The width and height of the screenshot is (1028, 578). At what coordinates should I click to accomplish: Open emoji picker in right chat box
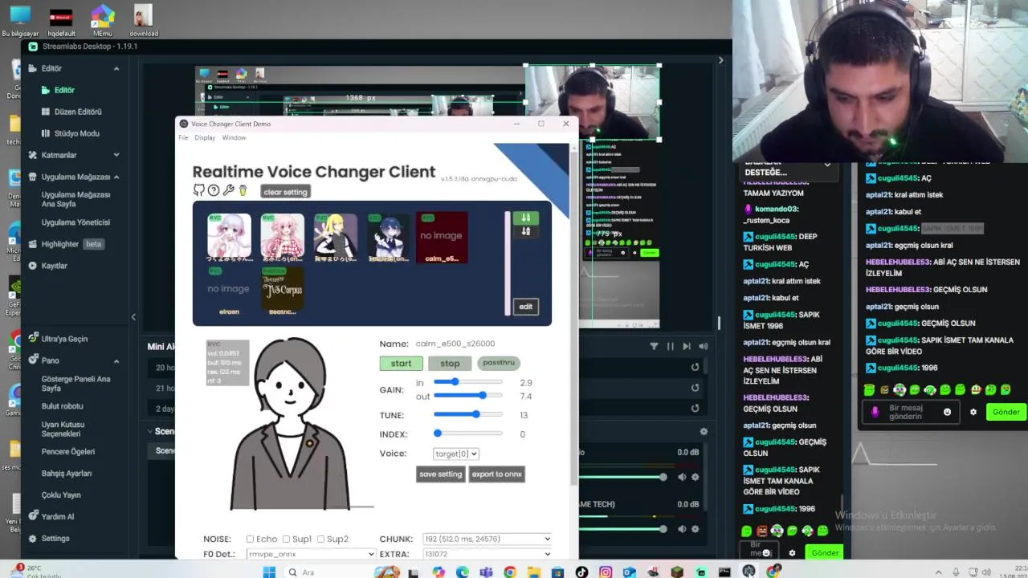click(947, 412)
